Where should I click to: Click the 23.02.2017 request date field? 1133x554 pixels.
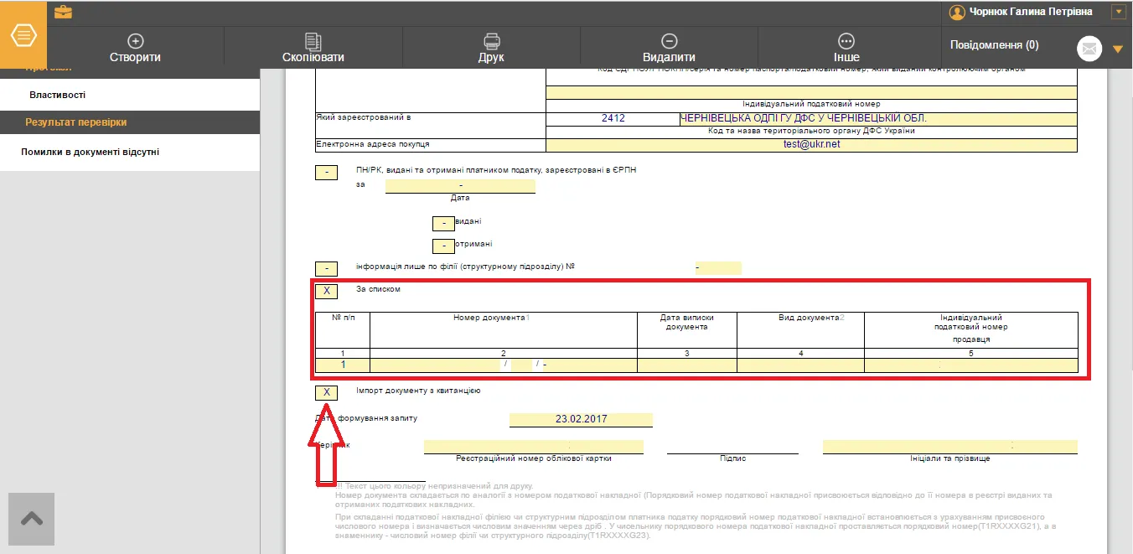pos(581,419)
